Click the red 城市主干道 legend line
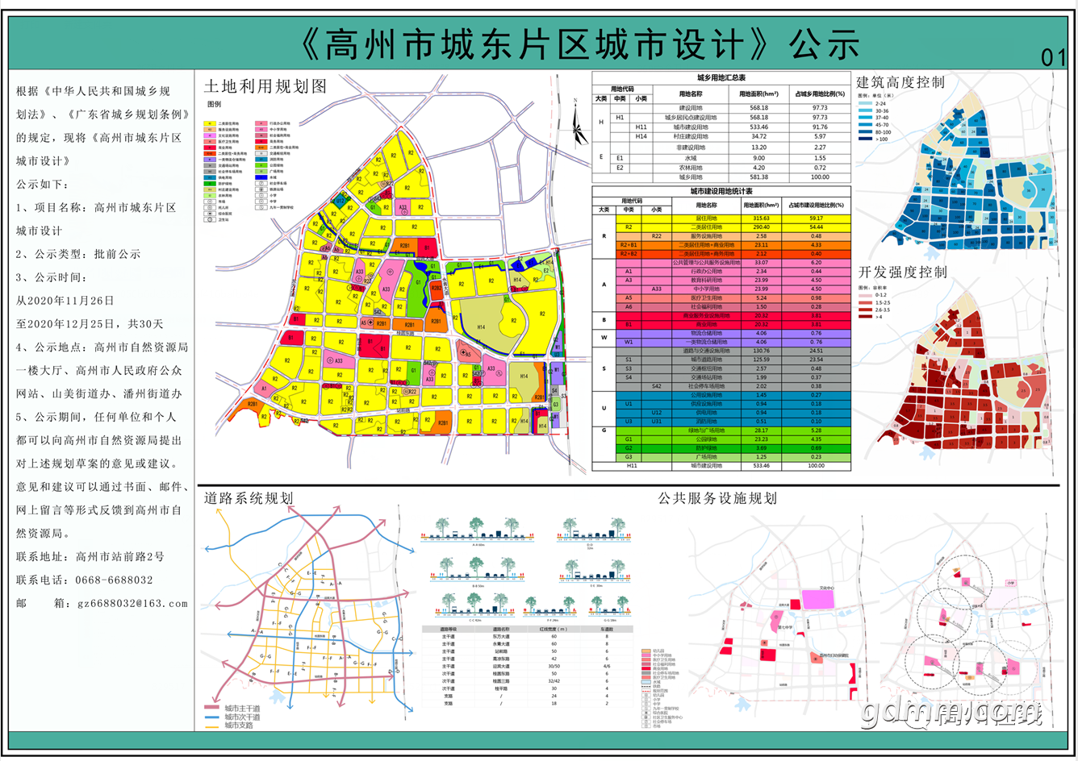1078x761 pixels. click(213, 708)
